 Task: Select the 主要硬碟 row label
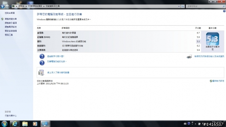pyautogui.click(x=41, y=50)
